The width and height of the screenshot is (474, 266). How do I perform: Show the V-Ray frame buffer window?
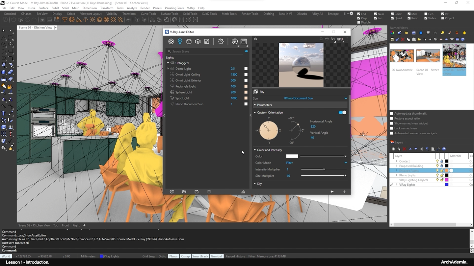(244, 41)
